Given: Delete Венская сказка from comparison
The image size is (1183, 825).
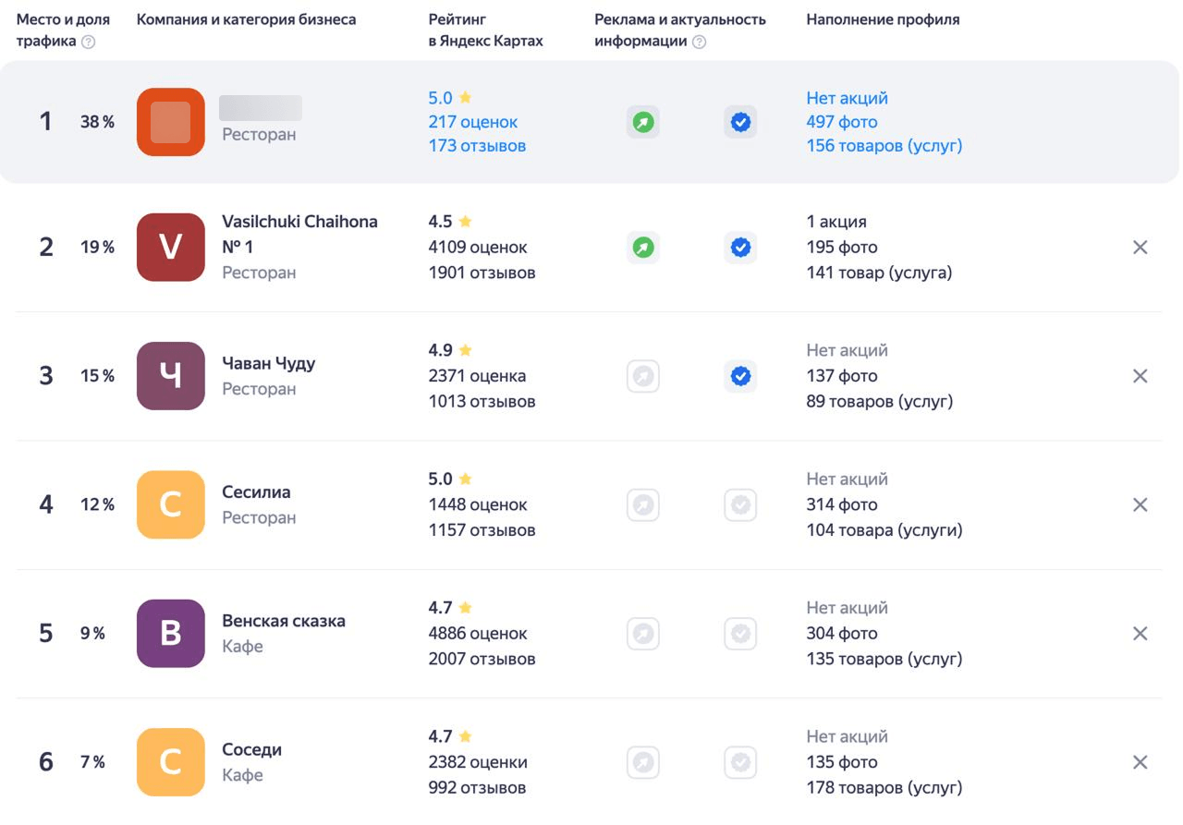Looking at the screenshot, I should point(1140,634).
